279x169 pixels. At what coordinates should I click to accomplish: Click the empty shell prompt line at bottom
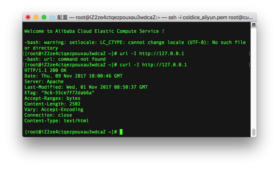tap(71, 132)
